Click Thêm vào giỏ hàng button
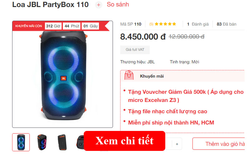This screenshot has height=154, width=249. tap(218, 144)
